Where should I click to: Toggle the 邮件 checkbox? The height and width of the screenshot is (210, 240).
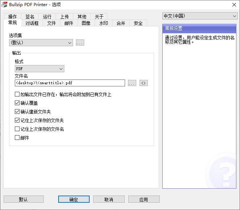click(17, 138)
